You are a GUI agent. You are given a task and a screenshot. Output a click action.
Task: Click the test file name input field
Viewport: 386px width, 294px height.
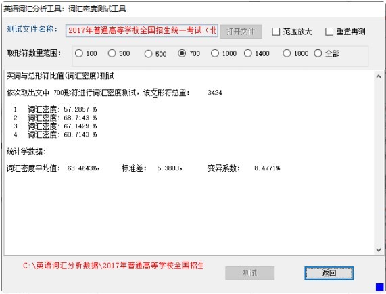pyautogui.click(x=142, y=31)
